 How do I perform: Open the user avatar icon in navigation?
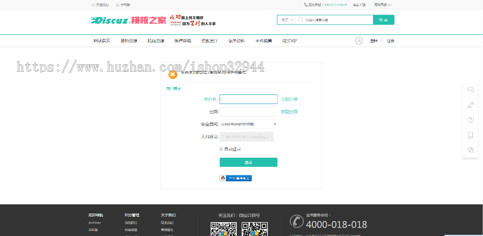tap(359, 41)
